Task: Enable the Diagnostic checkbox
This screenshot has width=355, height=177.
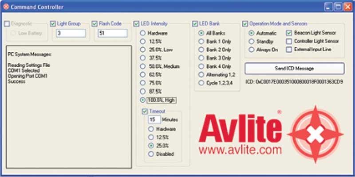Action: pyautogui.click(x=7, y=24)
